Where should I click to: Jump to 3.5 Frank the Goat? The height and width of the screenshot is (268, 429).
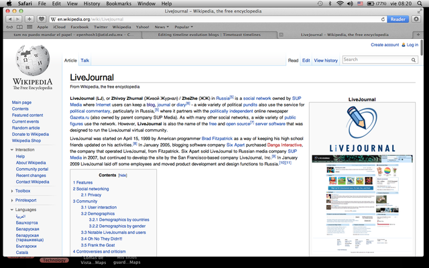click(98, 245)
